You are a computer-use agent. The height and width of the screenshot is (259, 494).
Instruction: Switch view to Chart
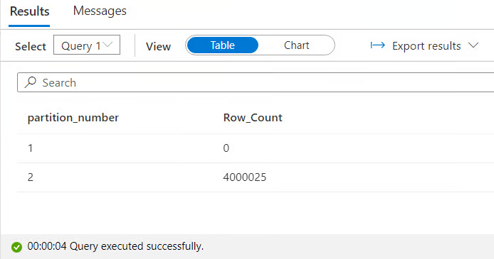tap(296, 45)
